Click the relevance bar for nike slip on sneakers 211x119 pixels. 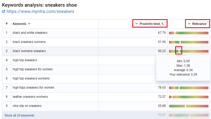coord(189,106)
